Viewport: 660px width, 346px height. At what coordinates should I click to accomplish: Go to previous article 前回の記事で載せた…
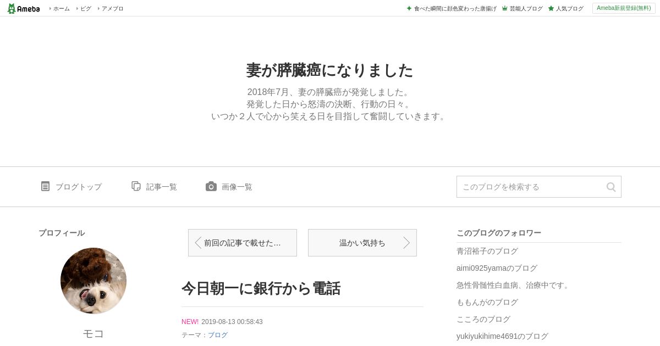[243, 243]
